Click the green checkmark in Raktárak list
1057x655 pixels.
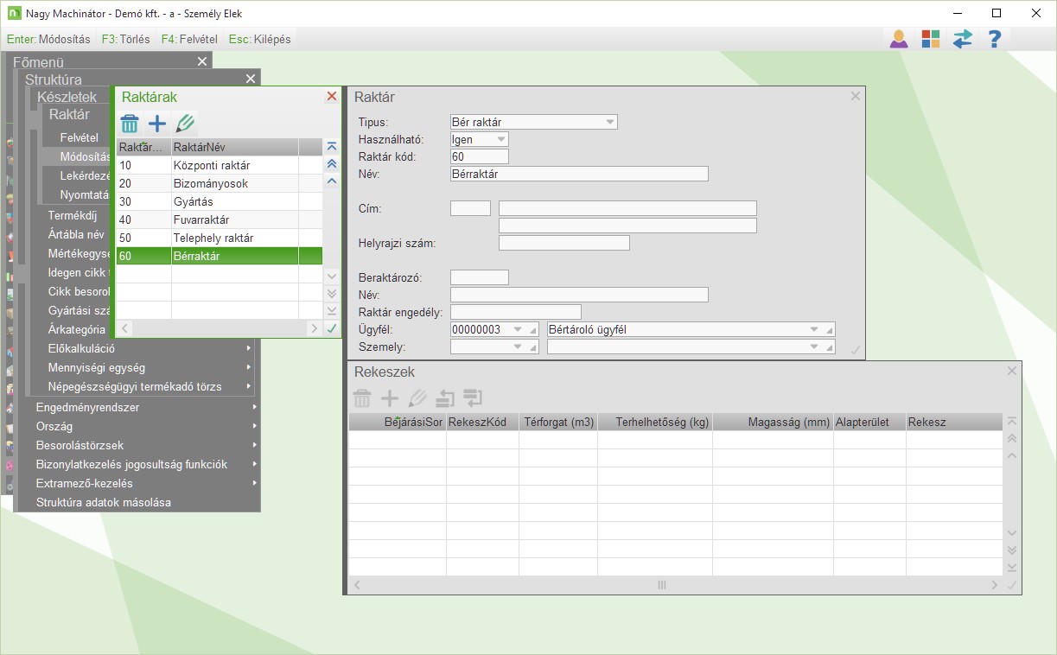pyautogui.click(x=331, y=328)
